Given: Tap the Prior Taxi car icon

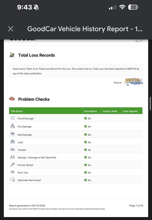Looking at the screenshot, I should (13, 172).
